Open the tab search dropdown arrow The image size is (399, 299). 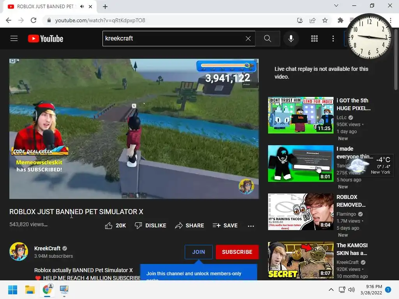point(336,5)
